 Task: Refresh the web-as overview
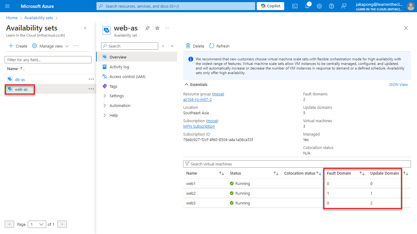click(x=219, y=46)
